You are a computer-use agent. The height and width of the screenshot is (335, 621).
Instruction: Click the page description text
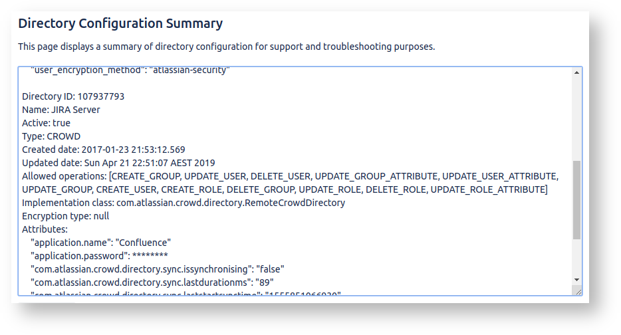[226, 47]
